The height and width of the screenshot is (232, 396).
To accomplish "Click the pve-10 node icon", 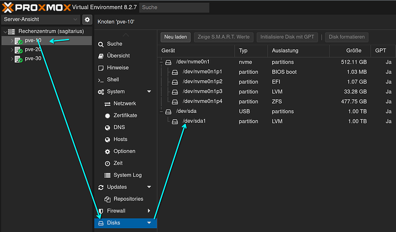I will click(x=18, y=41).
